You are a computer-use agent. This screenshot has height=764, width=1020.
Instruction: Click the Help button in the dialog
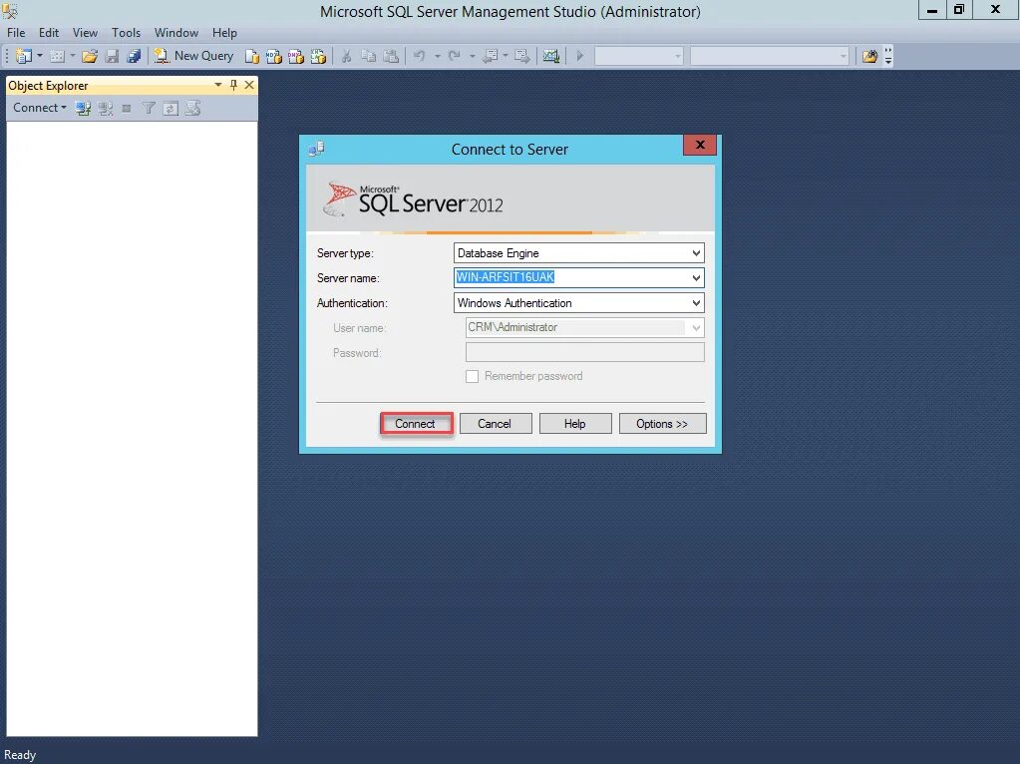click(575, 424)
